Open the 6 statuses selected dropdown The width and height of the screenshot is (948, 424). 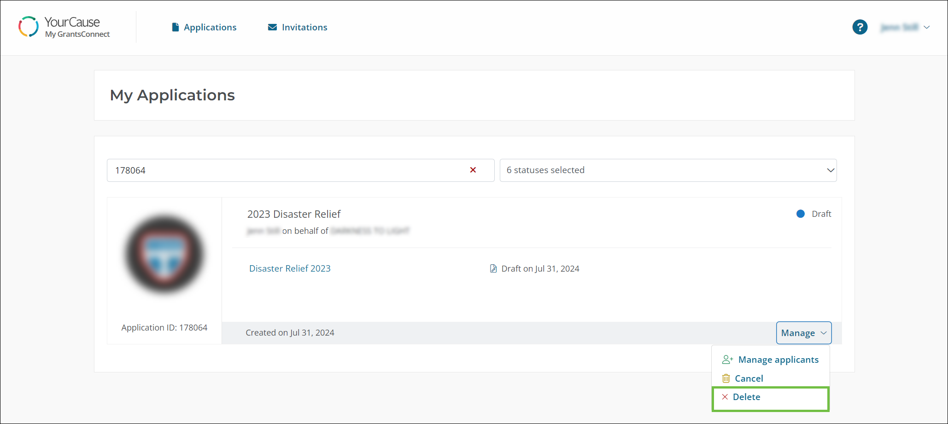coord(668,170)
